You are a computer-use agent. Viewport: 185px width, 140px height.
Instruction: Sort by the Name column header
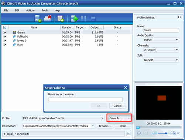[34, 27]
